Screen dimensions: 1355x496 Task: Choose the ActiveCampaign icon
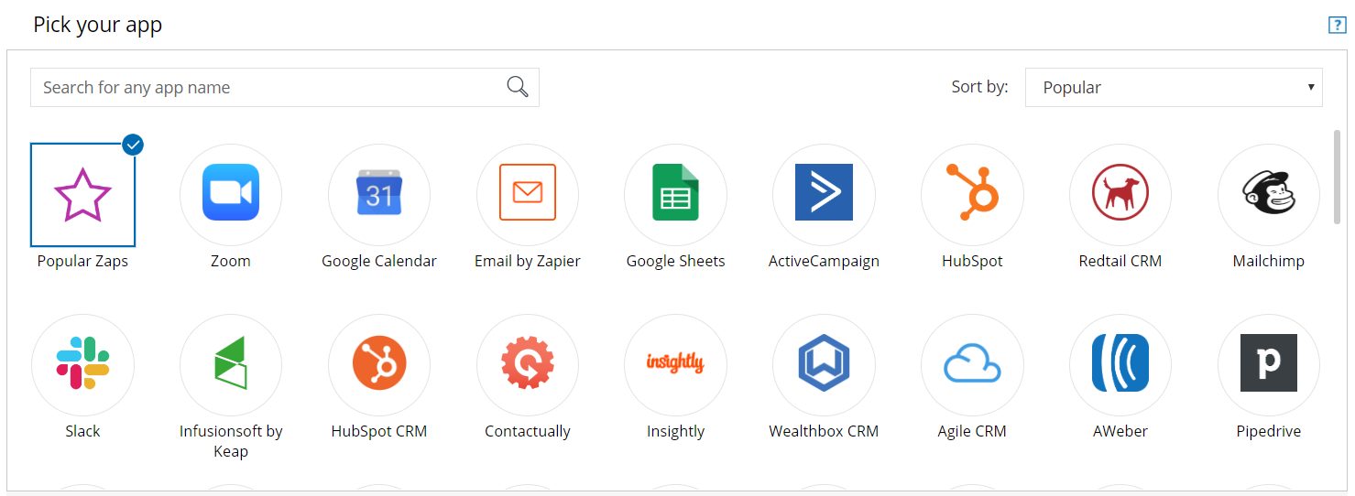tap(824, 195)
